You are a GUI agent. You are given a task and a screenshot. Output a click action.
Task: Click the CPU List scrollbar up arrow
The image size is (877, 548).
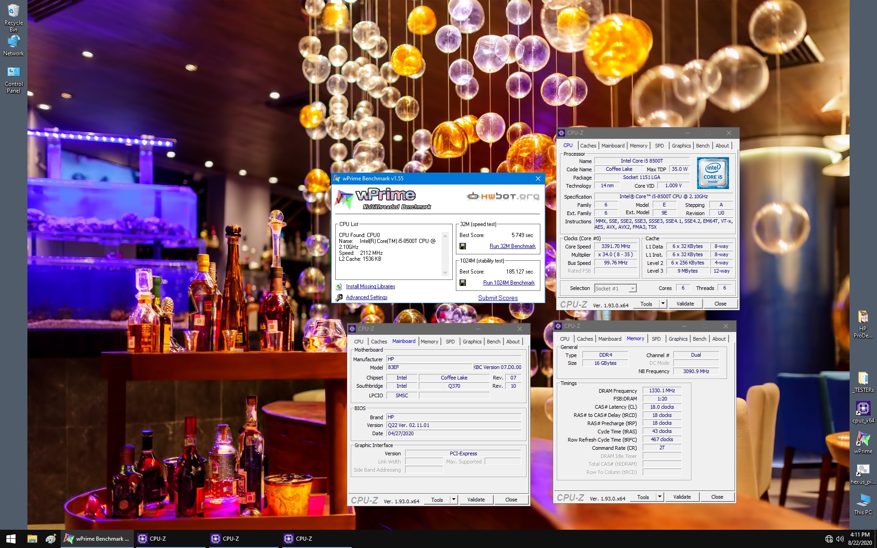pyautogui.click(x=445, y=236)
